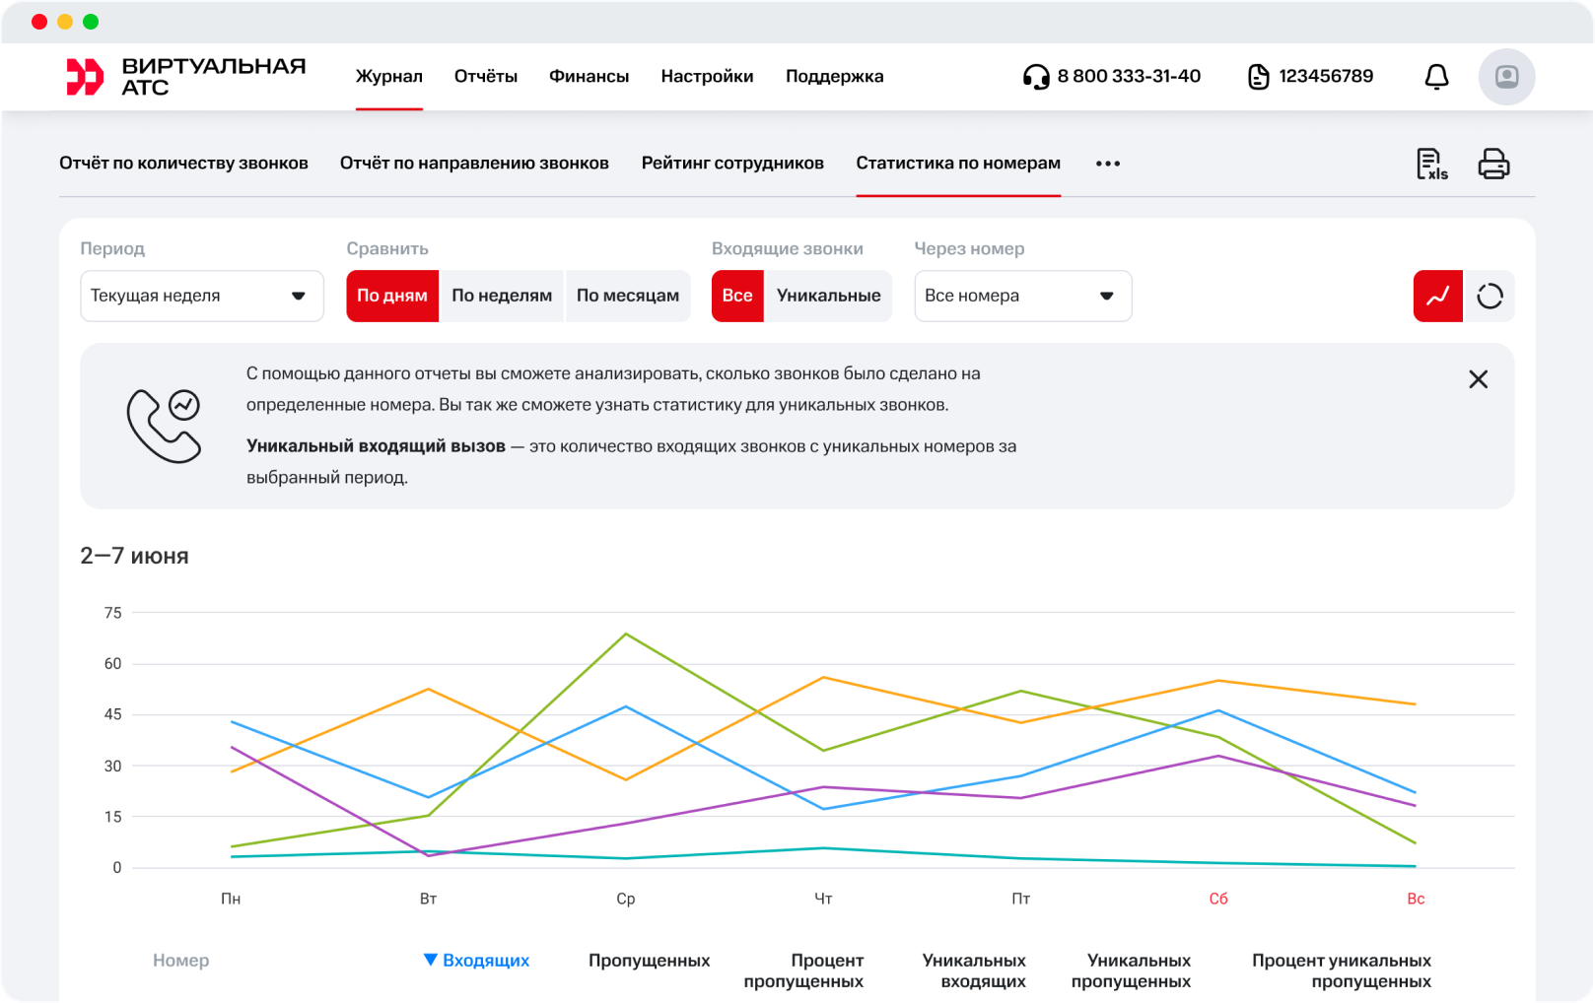This screenshot has height=1003, width=1595.
Task: Click account number 123456789
Action: pyautogui.click(x=1326, y=77)
